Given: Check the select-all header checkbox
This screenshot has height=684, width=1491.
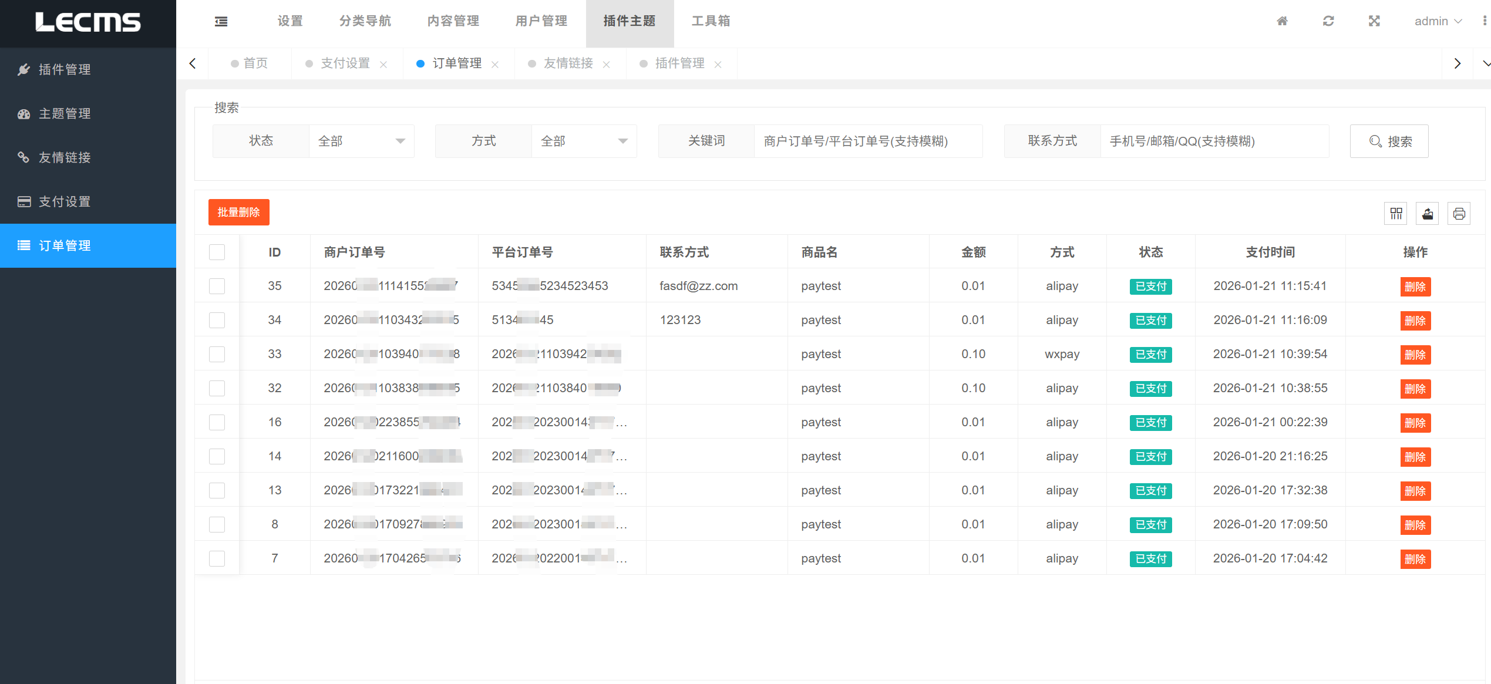Looking at the screenshot, I should pos(217,252).
